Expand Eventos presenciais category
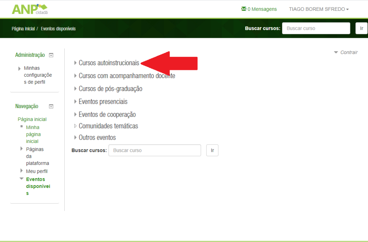The image size is (368, 242). (x=103, y=102)
